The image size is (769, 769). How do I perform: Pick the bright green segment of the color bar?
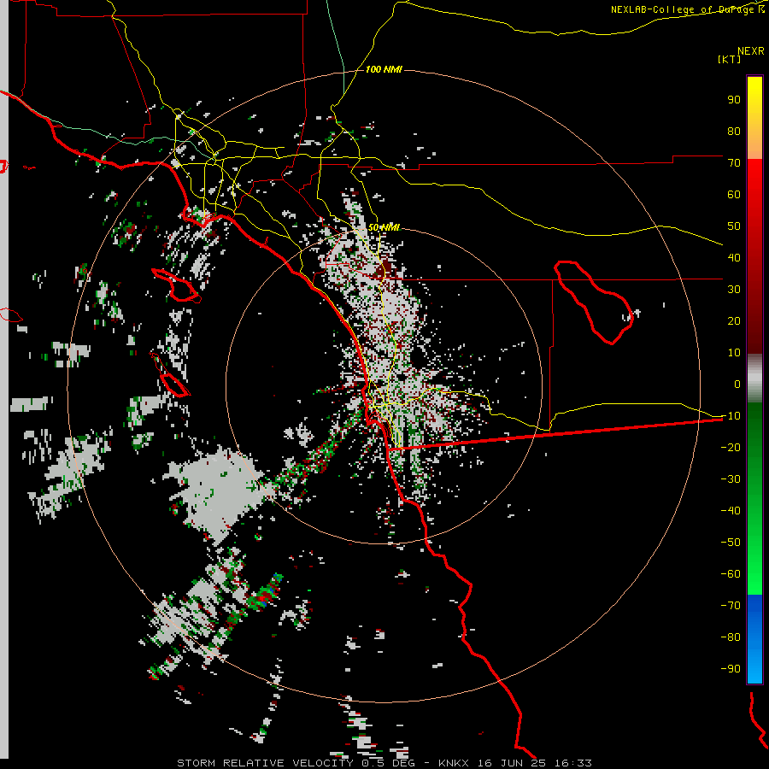pyautogui.click(x=754, y=498)
